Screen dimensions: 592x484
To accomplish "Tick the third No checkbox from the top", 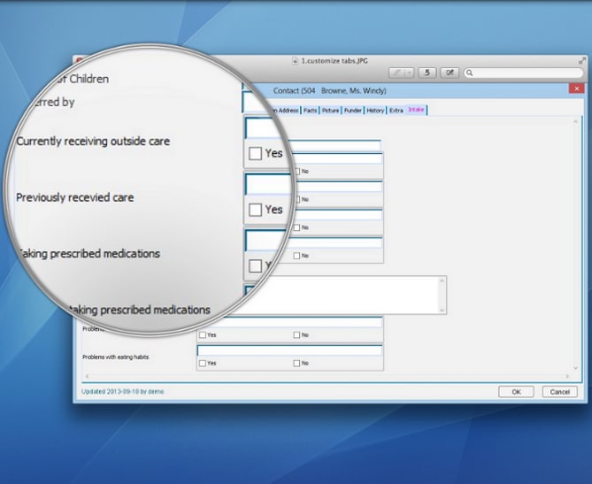I will [296, 227].
